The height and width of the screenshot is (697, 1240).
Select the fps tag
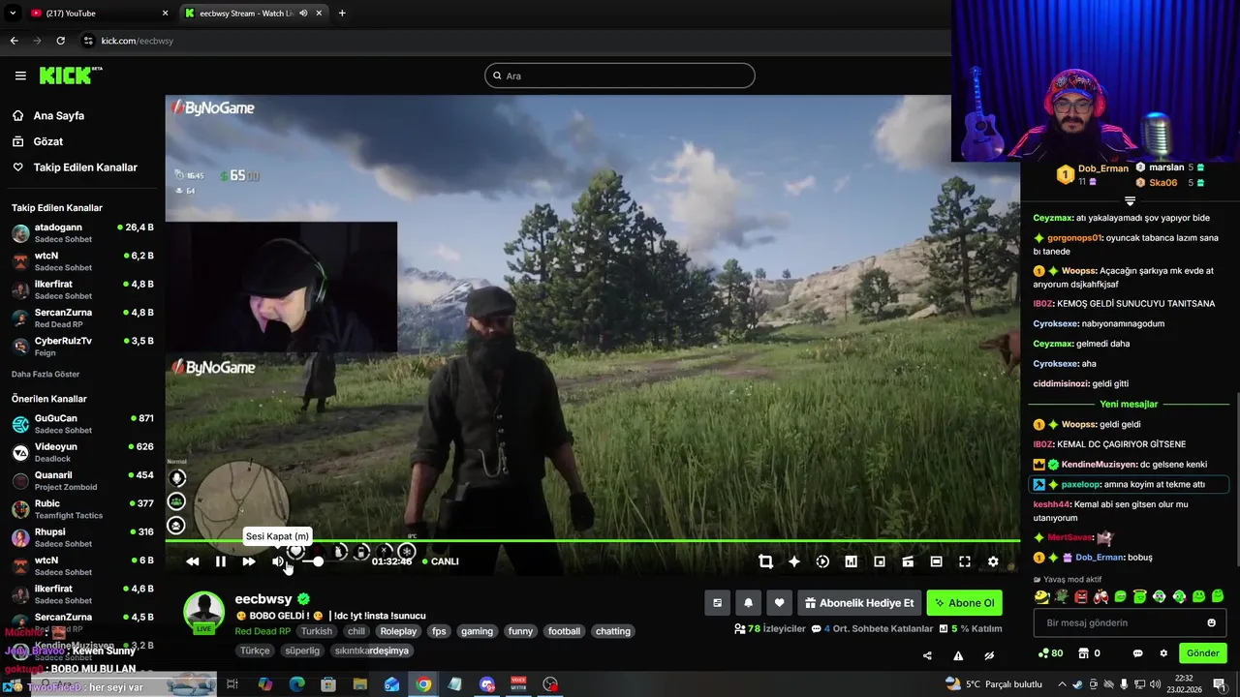440,631
